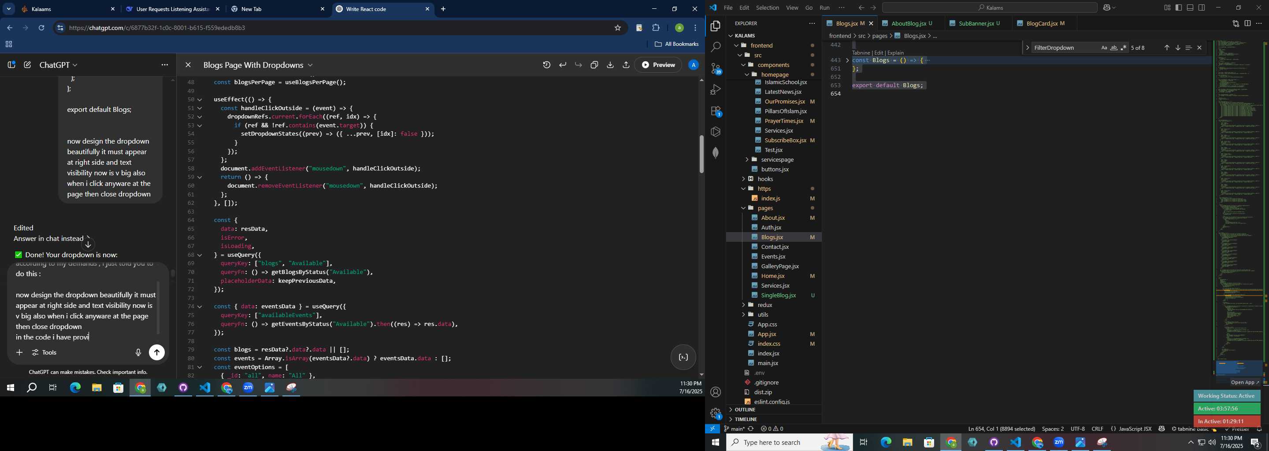Image resolution: width=1269 pixels, height=451 pixels.
Task: Open the Run menu in VS Code
Action: (825, 7)
